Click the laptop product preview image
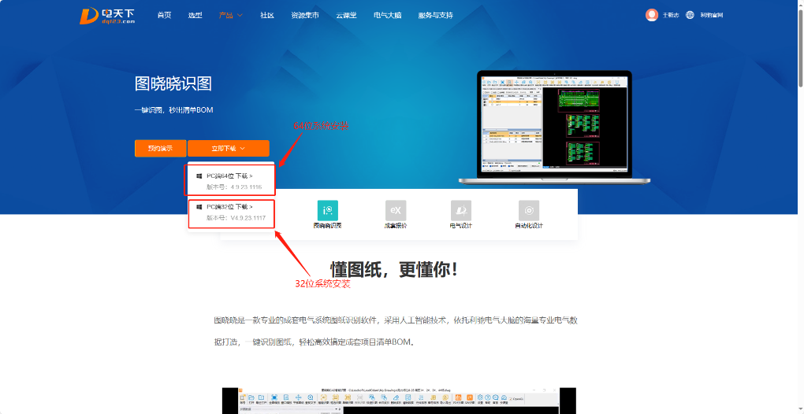 (x=554, y=128)
